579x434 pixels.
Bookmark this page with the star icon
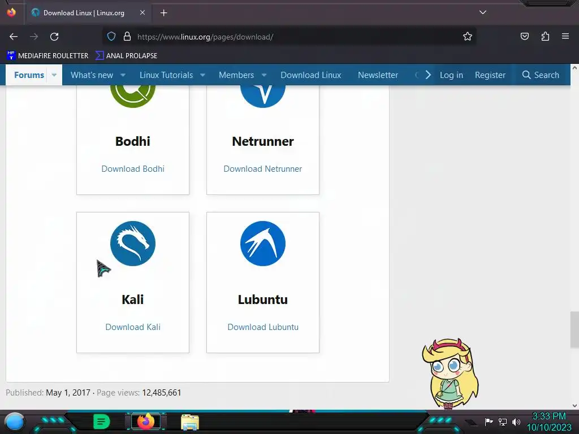point(468,37)
